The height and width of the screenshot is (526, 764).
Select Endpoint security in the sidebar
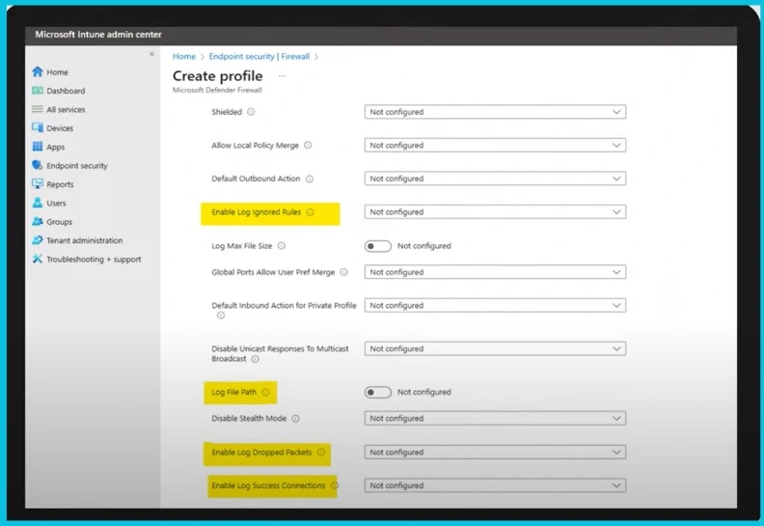coord(77,166)
